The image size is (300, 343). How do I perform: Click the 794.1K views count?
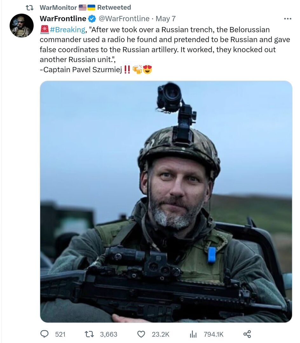pos(214,334)
